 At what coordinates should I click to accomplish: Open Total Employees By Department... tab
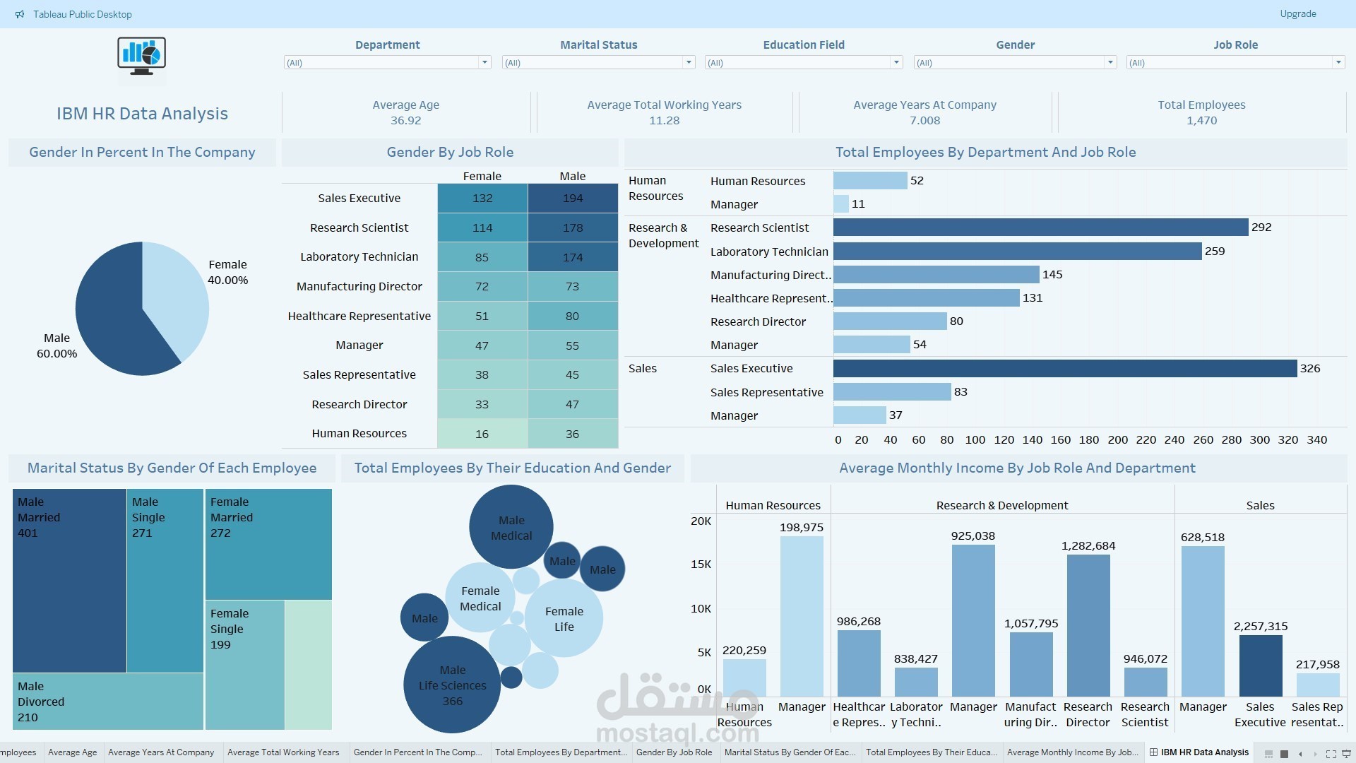tap(561, 752)
